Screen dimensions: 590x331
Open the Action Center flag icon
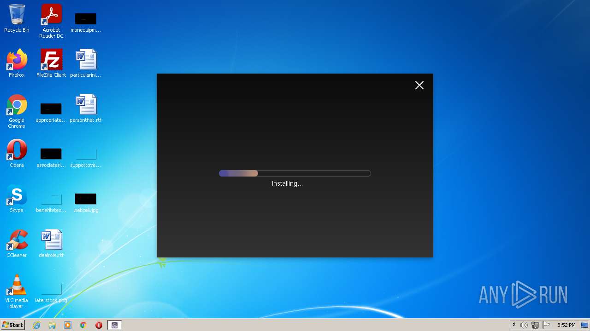[546, 325]
